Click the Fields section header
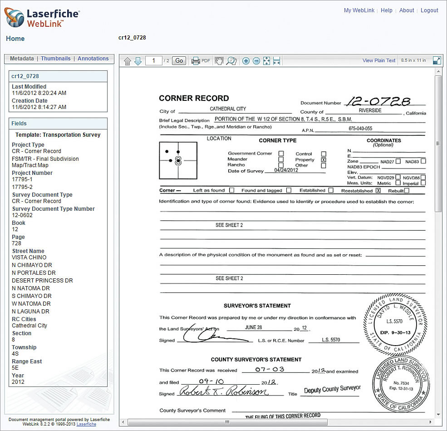Image resolution: width=447 pixels, height=431 pixels. pos(58,124)
